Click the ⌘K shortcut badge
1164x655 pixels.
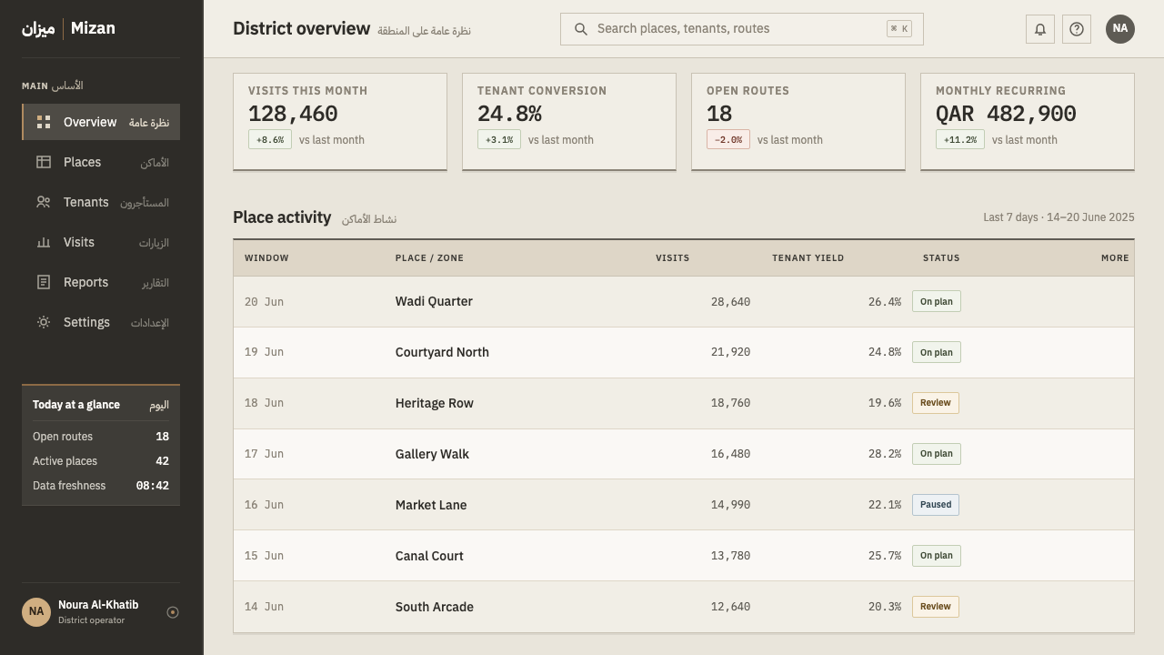[x=898, y=29]
